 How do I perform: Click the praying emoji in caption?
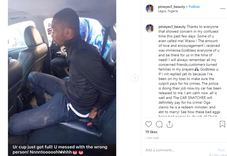coord(196,69)
